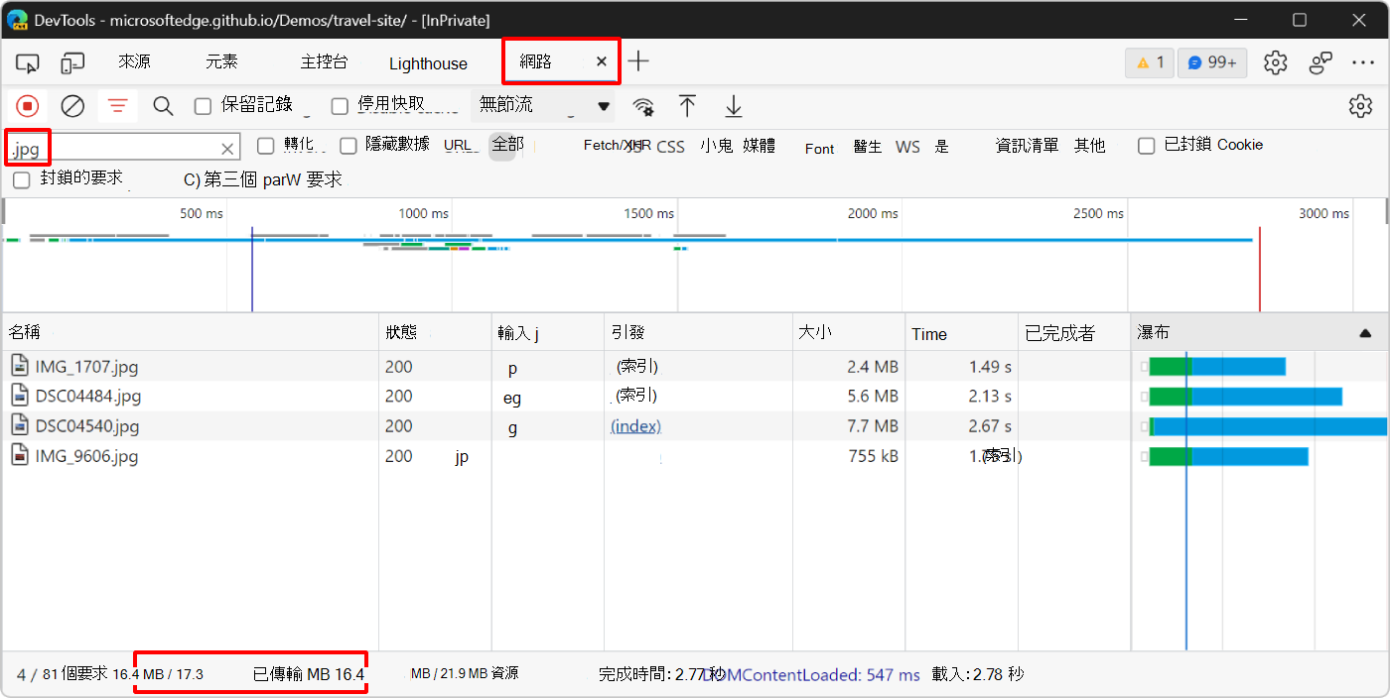
Task: Open DevTools settings gear icon
Action: 1276,62
